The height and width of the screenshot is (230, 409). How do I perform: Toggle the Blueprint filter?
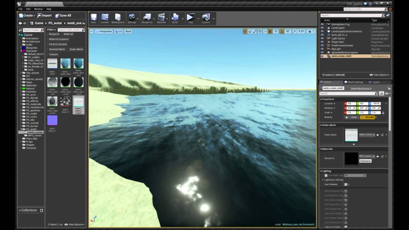tap(54, 34)
